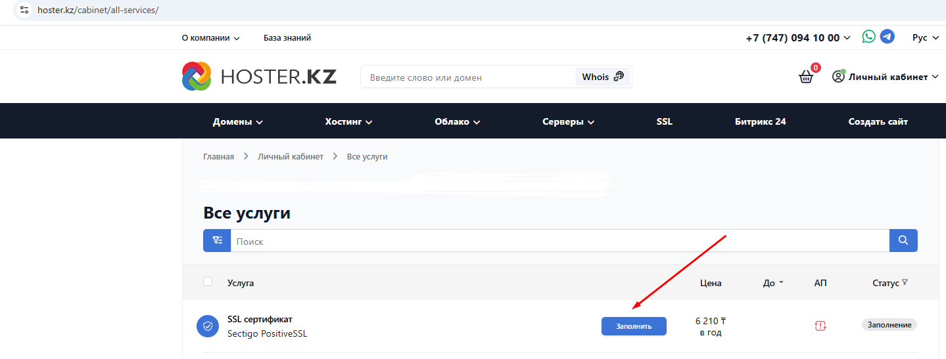Open the Хостинг navigation menu
This screenshot has width=946, height=359.
click(348, 121)
